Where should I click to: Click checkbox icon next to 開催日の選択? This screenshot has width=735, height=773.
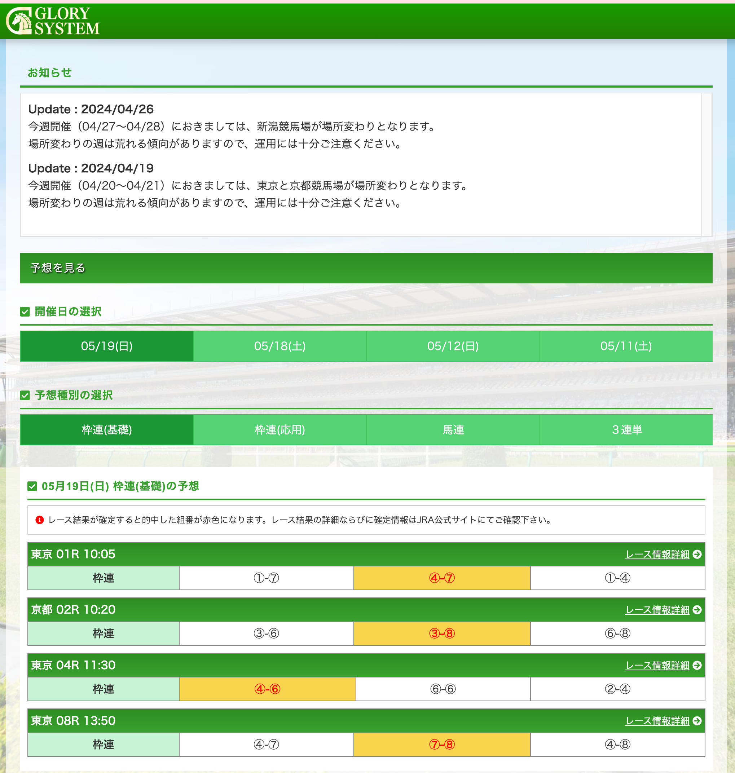click(25, 312)
